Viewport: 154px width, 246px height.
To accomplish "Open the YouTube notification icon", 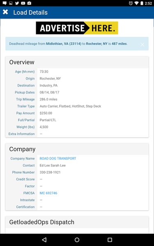I will (23, 3).
